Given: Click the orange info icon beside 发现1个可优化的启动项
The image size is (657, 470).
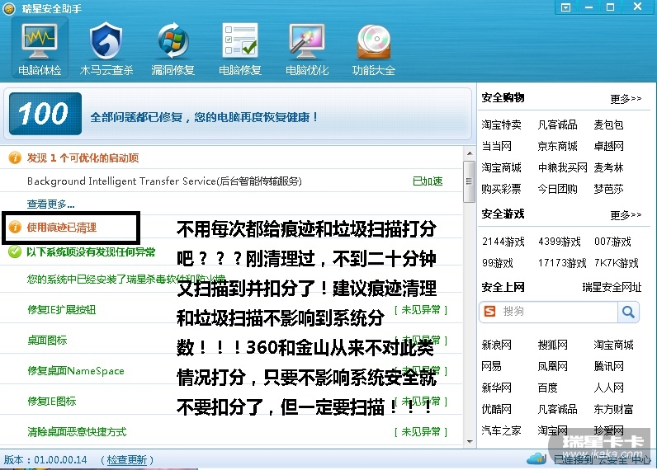Looking at the screenshot, I should coord(15,157).
